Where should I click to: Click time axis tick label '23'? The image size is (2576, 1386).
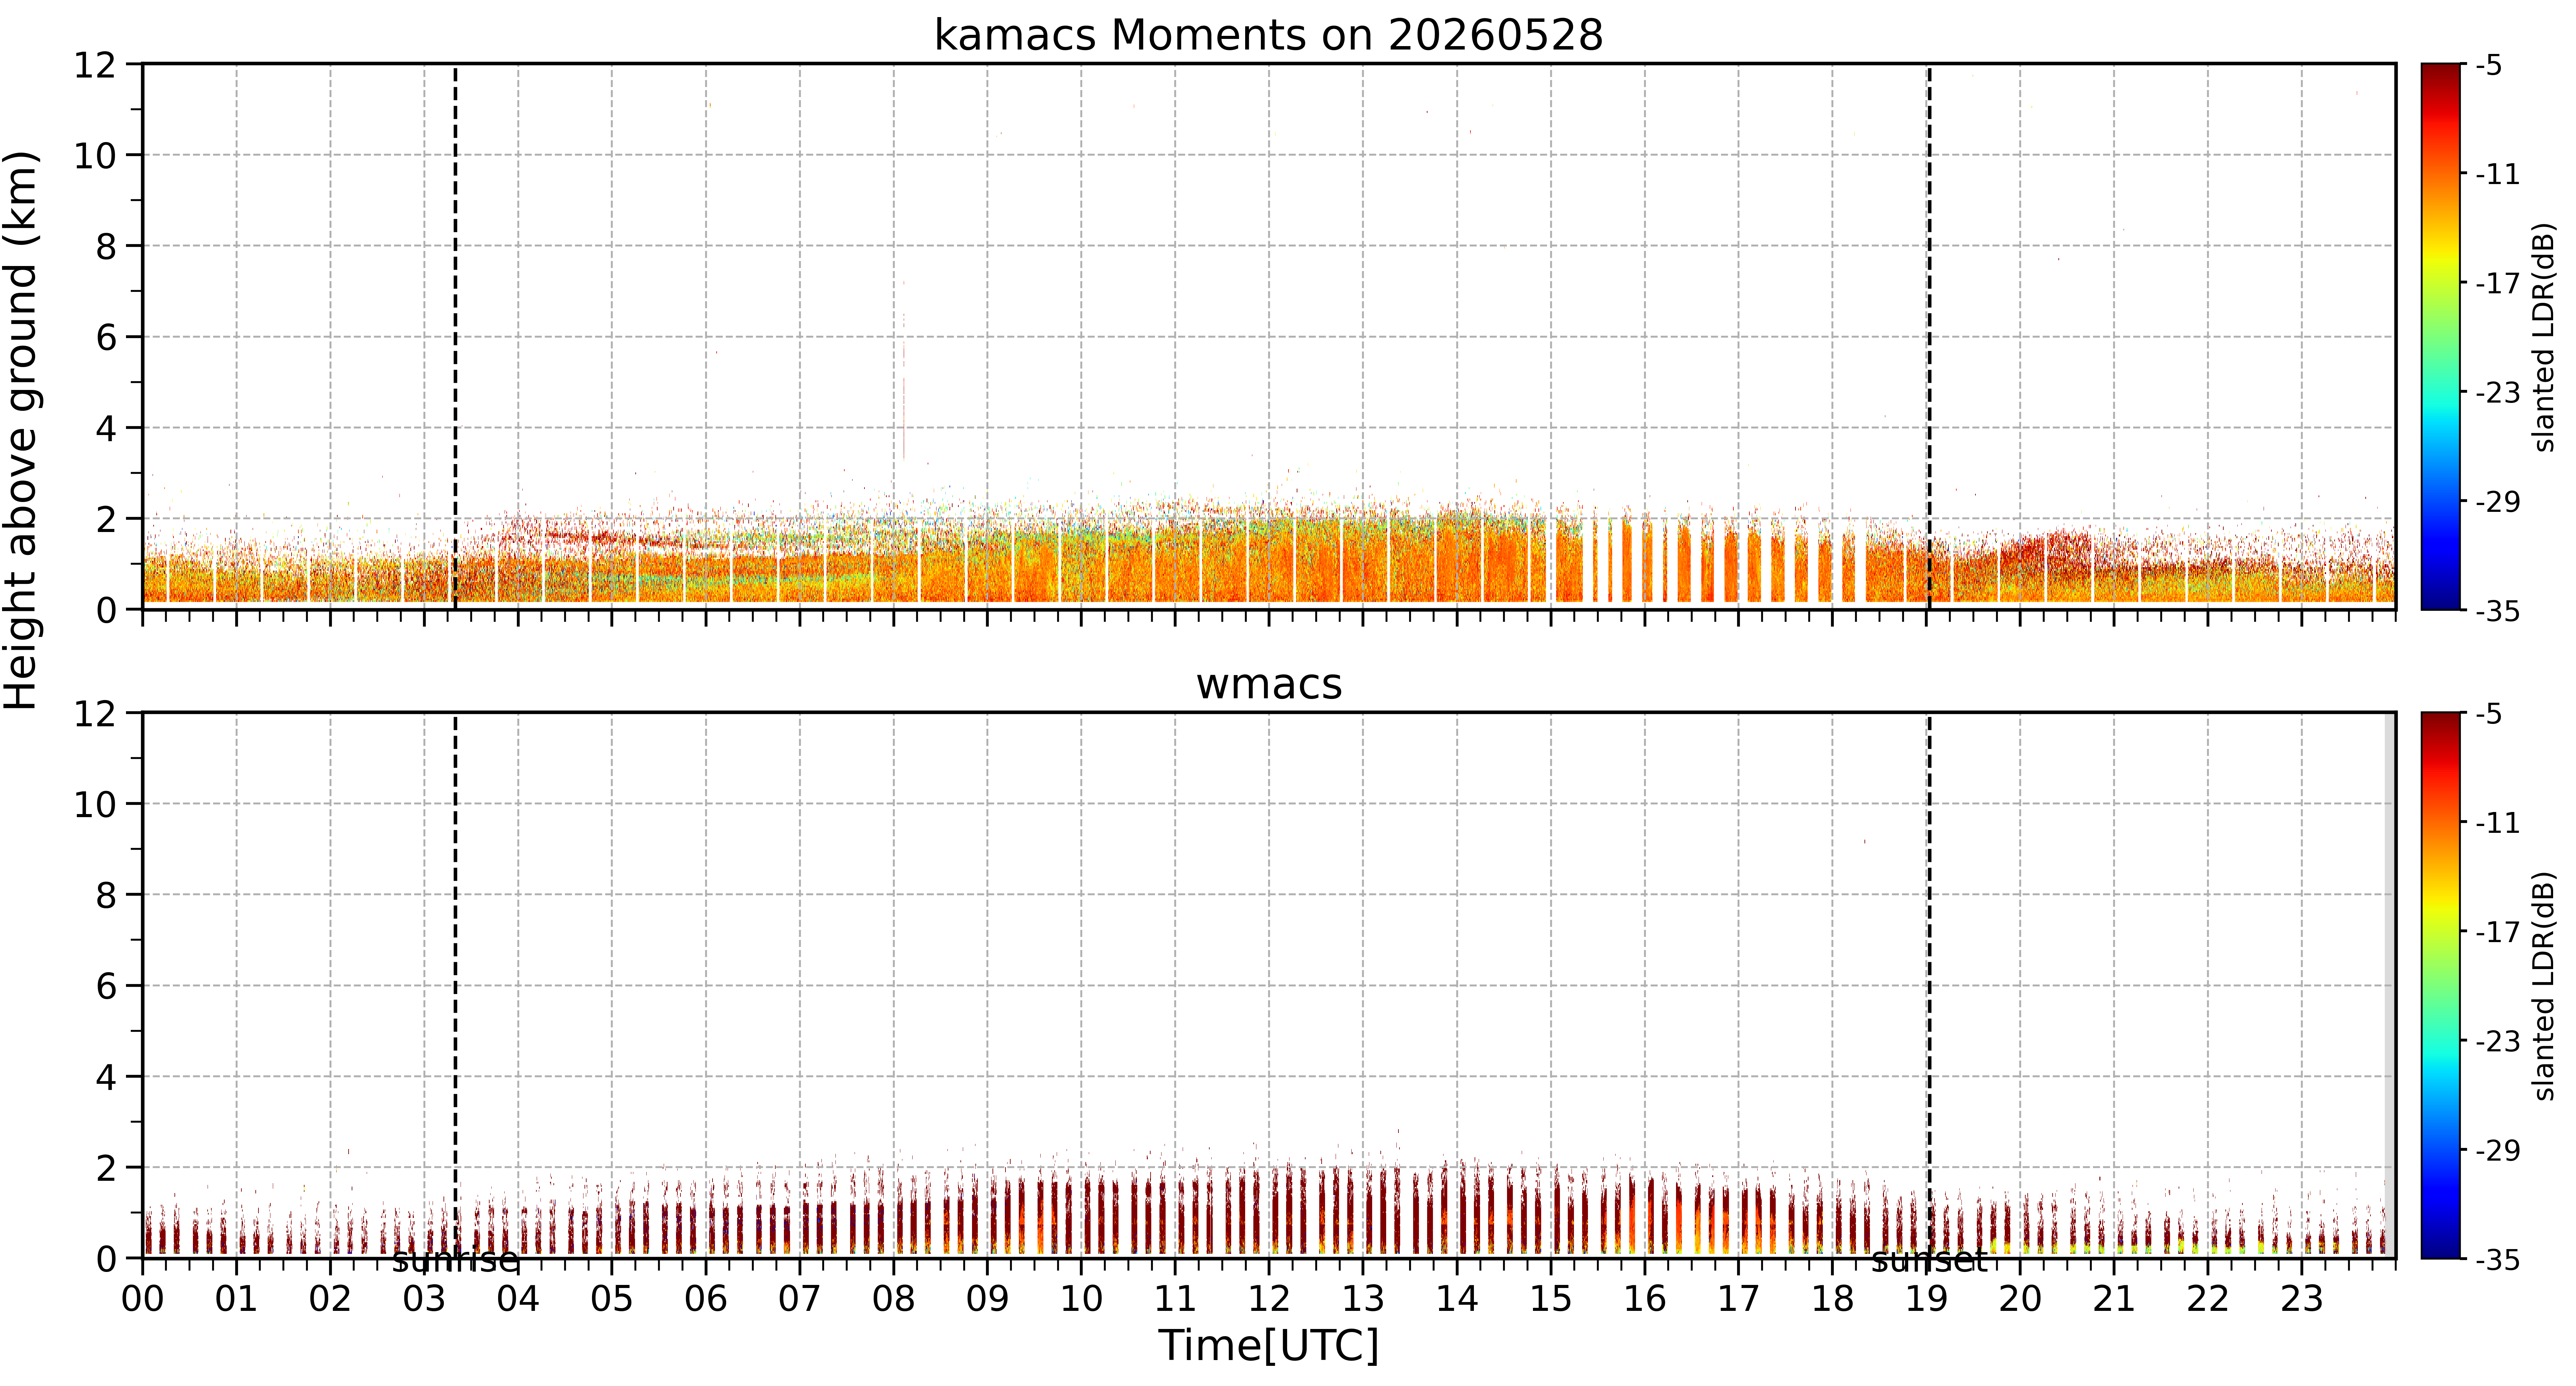tap(2302, 1299)
